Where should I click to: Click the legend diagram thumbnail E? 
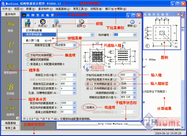point(162,32)
